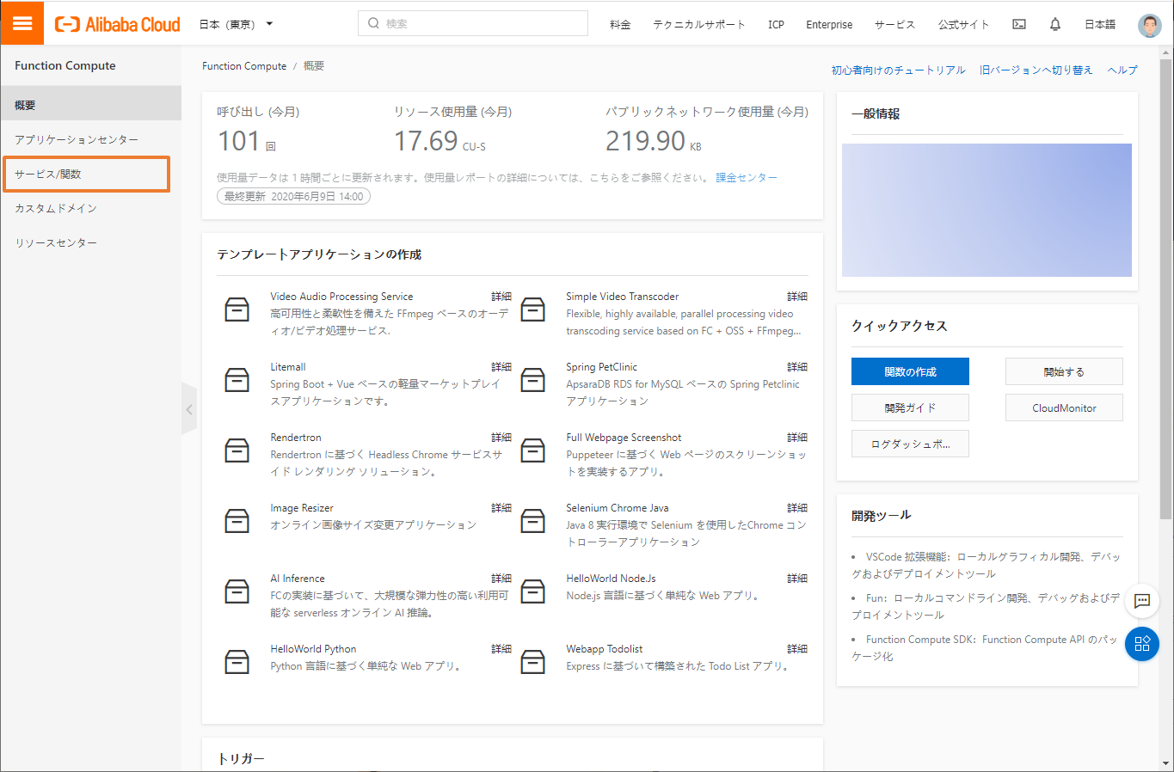Screen dimensions: 1174x772
Task: Open 料金 in top navigation
Action: [x=620, y=24]
